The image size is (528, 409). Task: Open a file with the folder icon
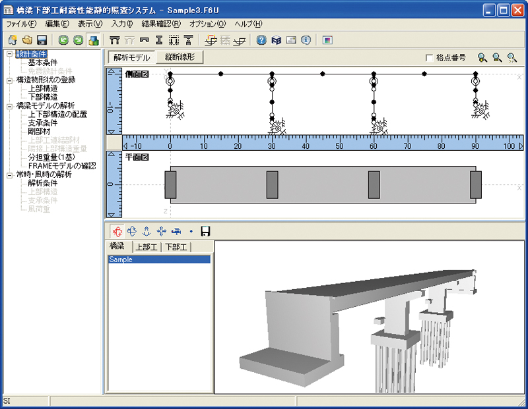pyautogui.click(x=27, y=40)
